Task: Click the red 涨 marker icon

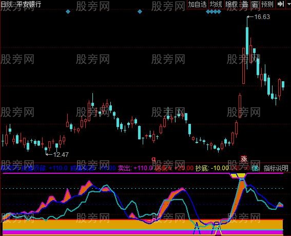Action: pos(244,159)
